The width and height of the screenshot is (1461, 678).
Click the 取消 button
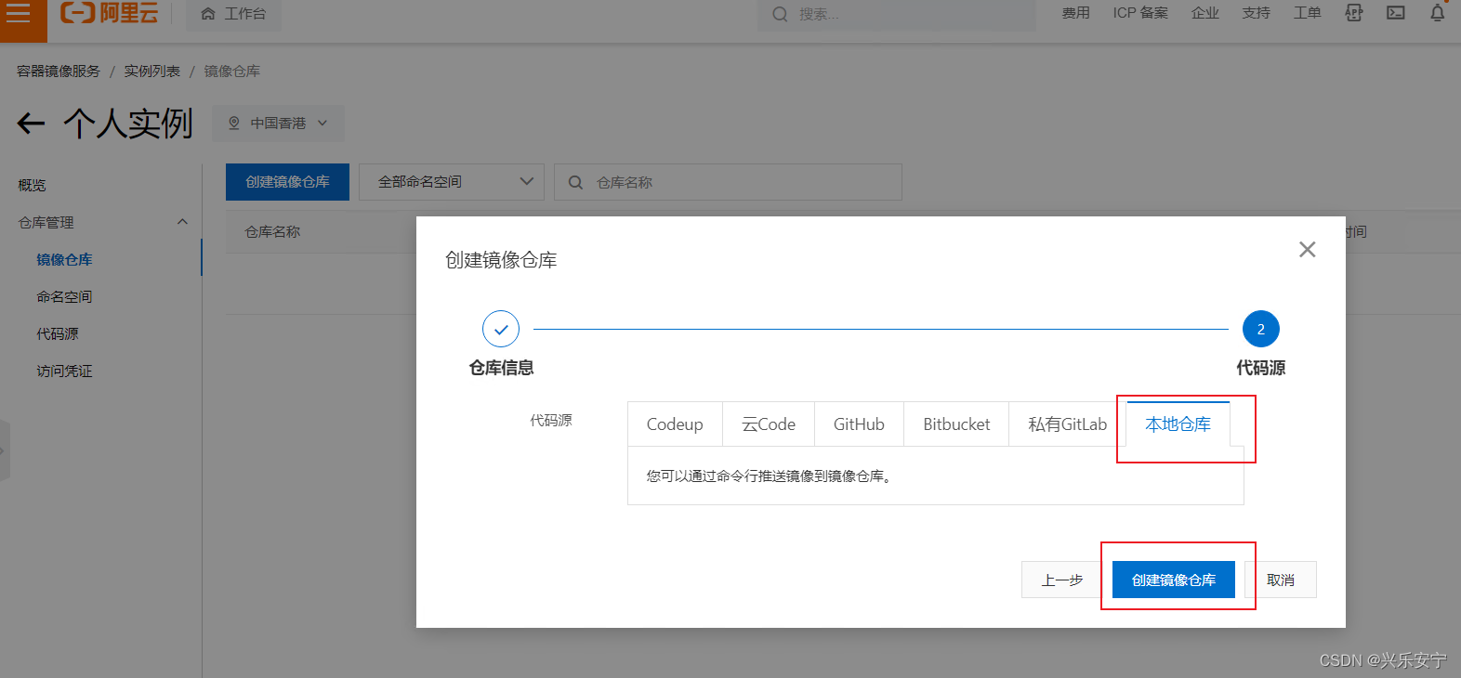click(1281, 580)
